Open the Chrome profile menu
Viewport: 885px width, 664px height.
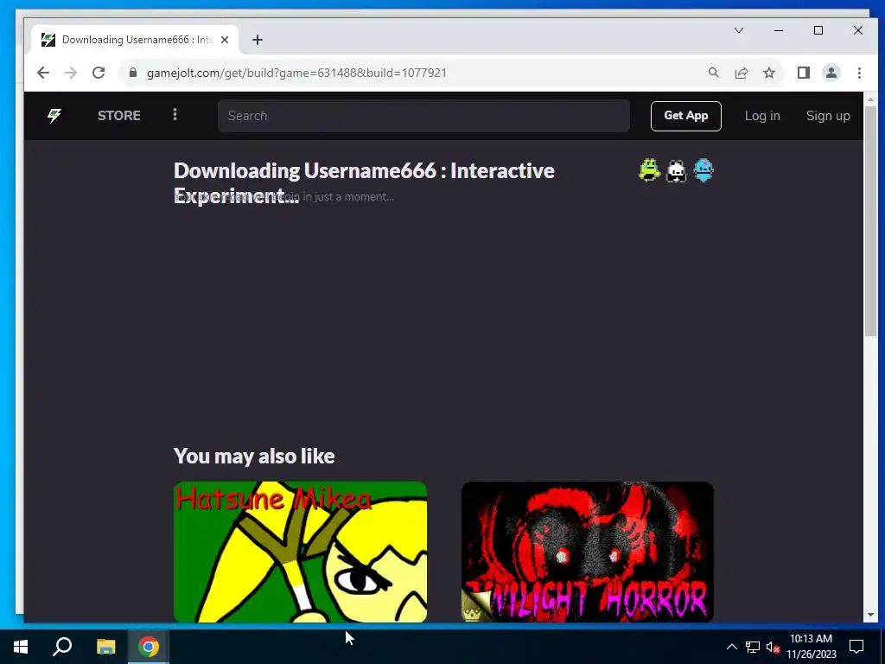click(x=831, y=73)
